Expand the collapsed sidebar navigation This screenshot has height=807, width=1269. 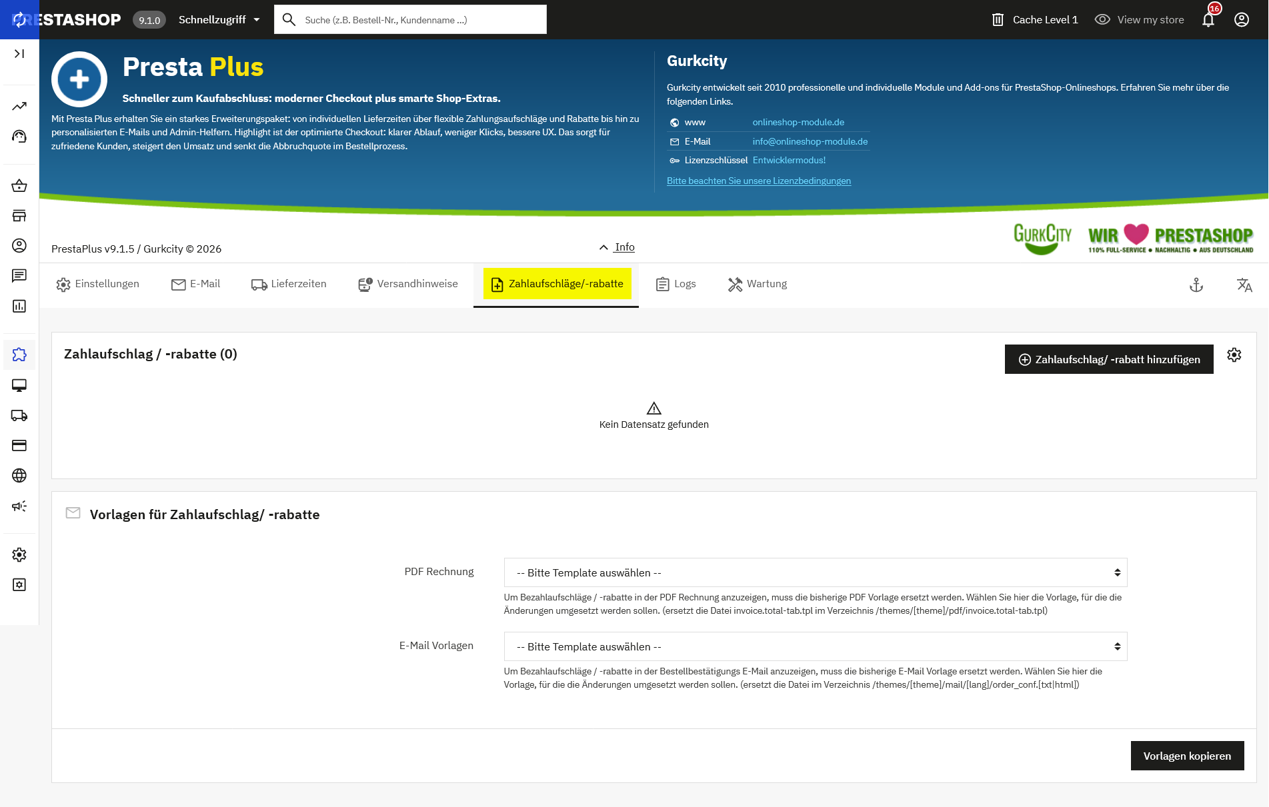[x=19, y=53]
